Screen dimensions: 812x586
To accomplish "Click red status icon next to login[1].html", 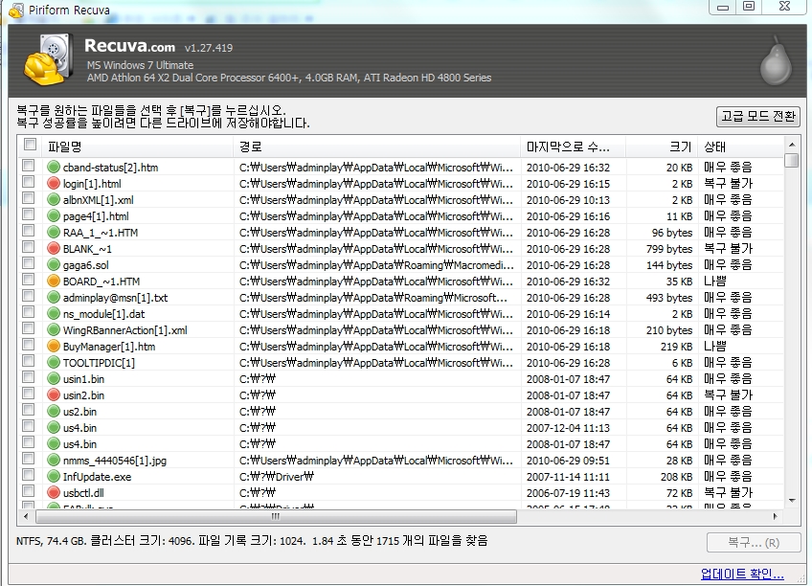I will pos(54,184).
